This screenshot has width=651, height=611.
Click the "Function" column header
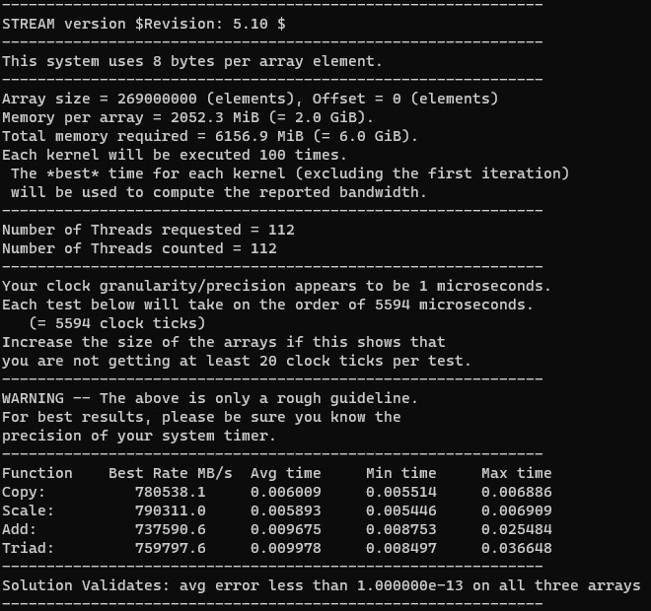(x=37, y=474)
